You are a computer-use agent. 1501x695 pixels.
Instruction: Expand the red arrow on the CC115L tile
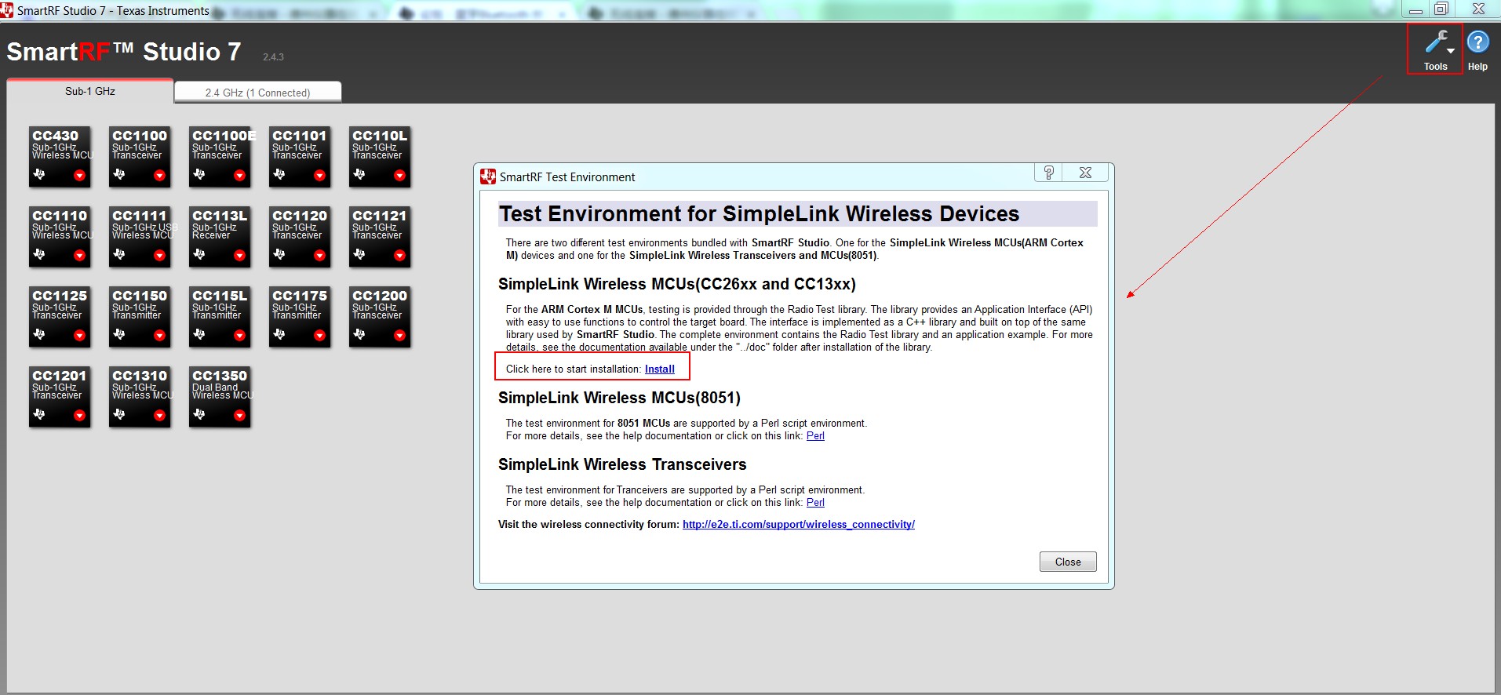point(239,336)
